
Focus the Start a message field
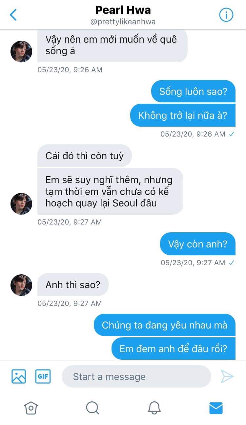pyautogui.click(x=136, y=376)
